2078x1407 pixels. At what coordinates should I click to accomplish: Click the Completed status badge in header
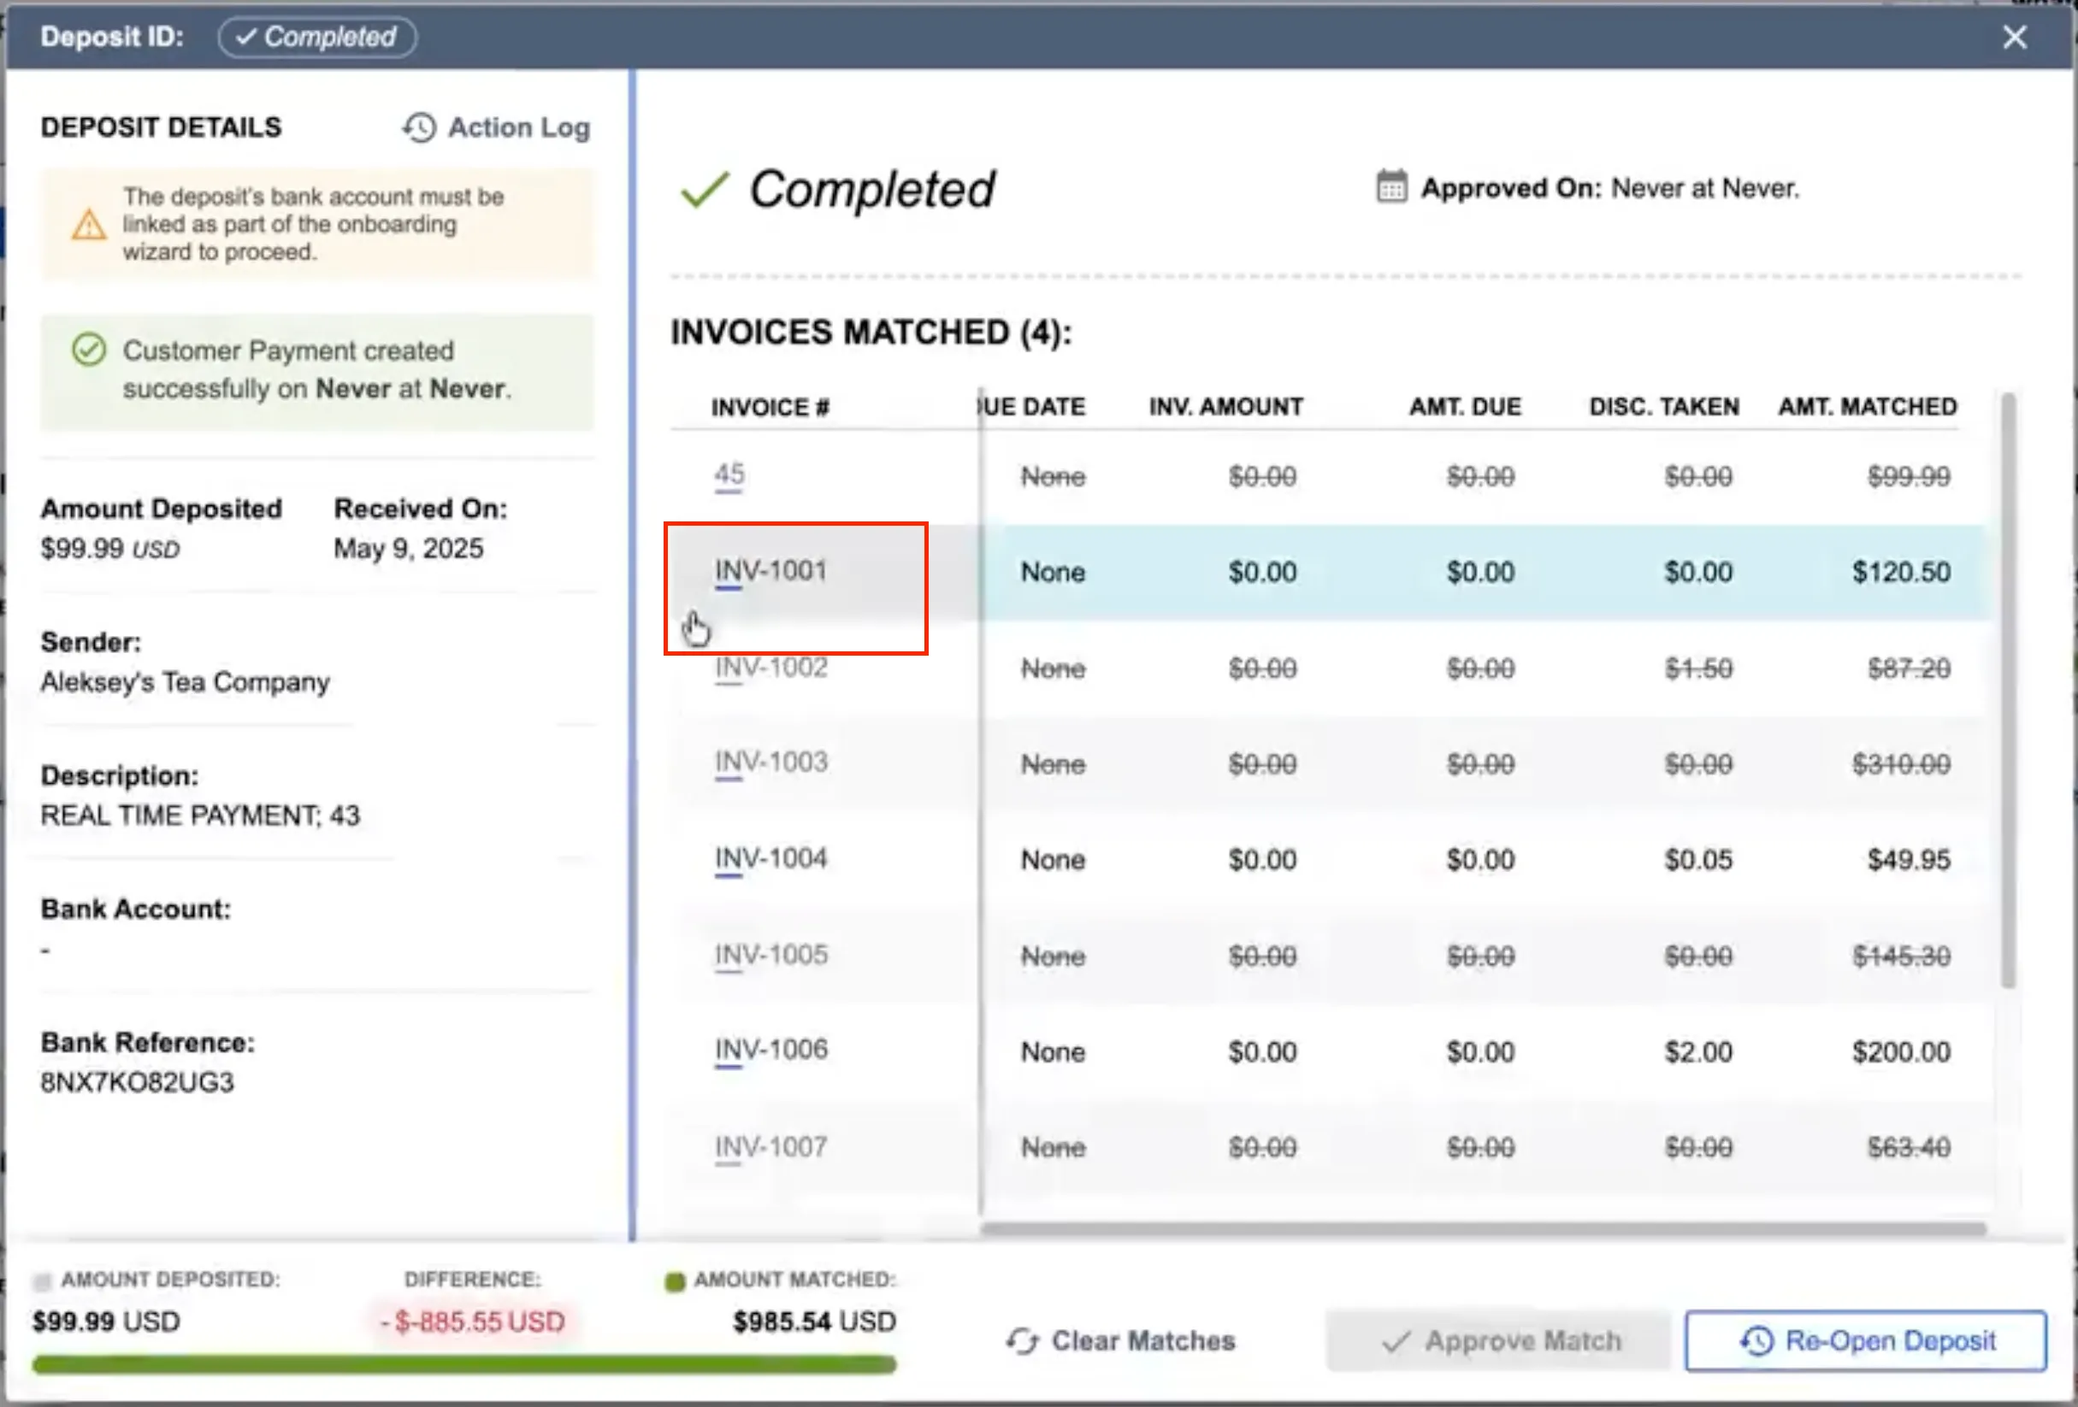click(316, 37)
